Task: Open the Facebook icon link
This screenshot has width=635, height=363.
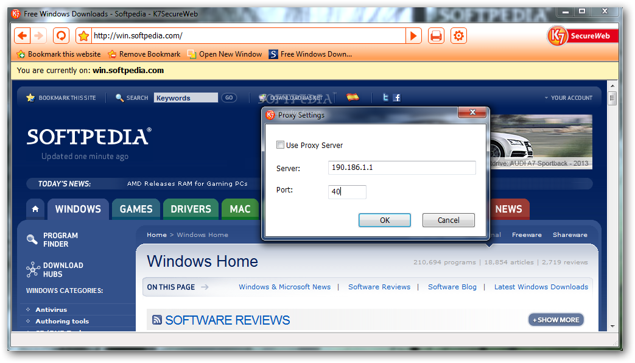Action: pos(397,97)
